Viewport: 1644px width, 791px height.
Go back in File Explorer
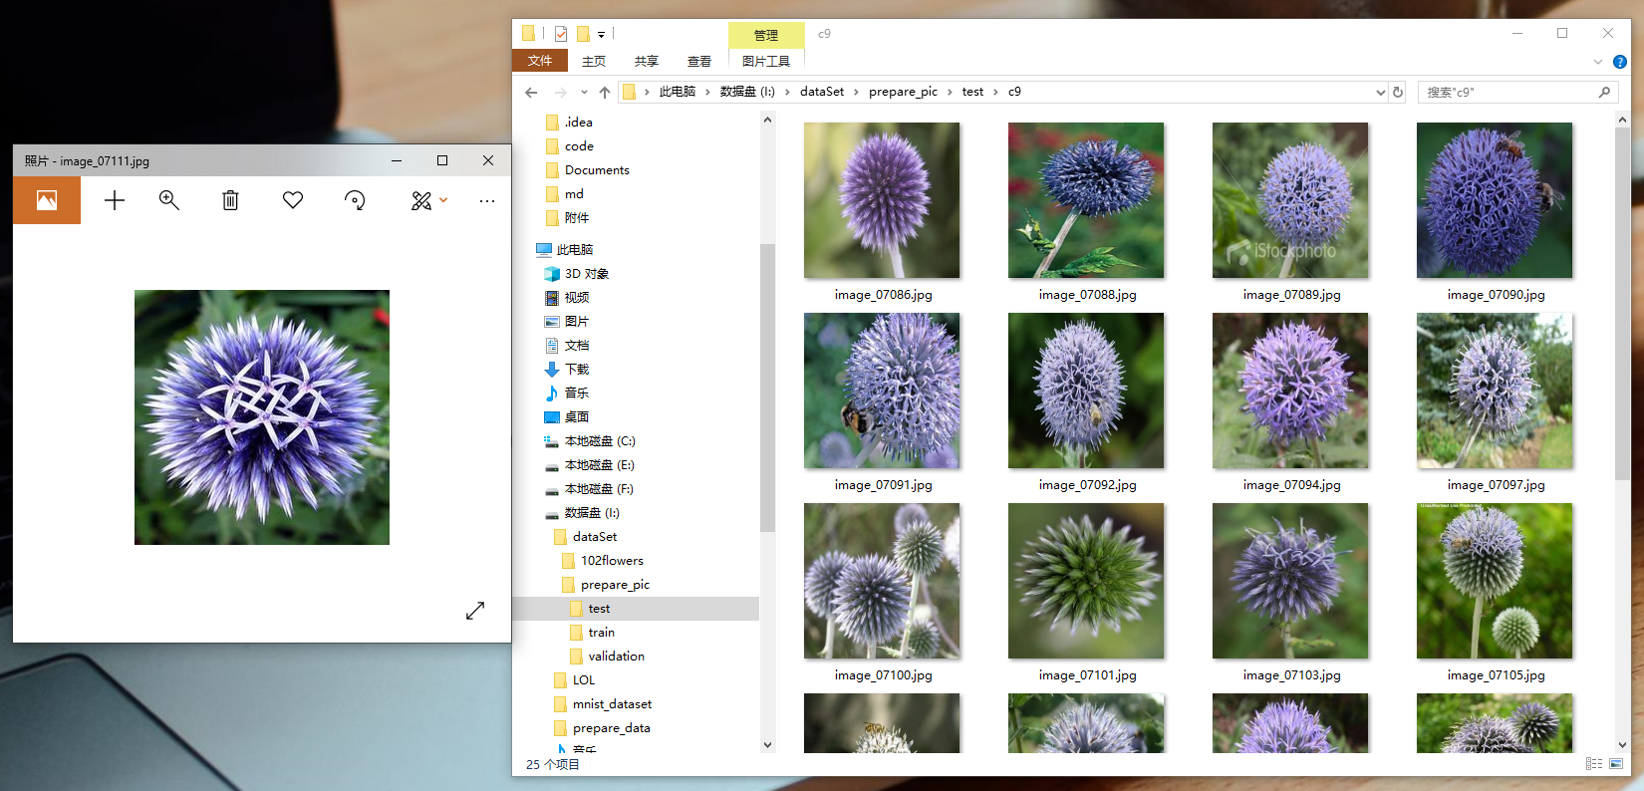click(531, 93)
